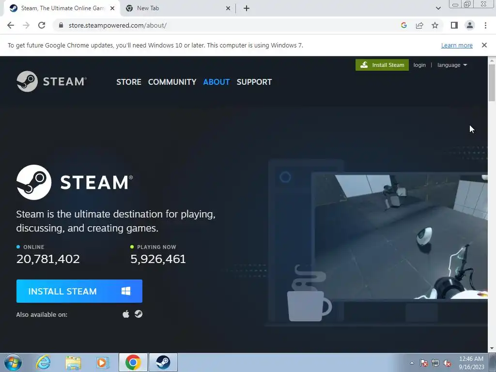Image resolution: width=496 pixels, height=372 pixels.
Task: Reload the page with refresh icon
Action: pos(42,25)
